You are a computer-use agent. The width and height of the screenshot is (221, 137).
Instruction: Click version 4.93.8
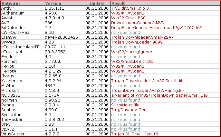coord(51,13)
